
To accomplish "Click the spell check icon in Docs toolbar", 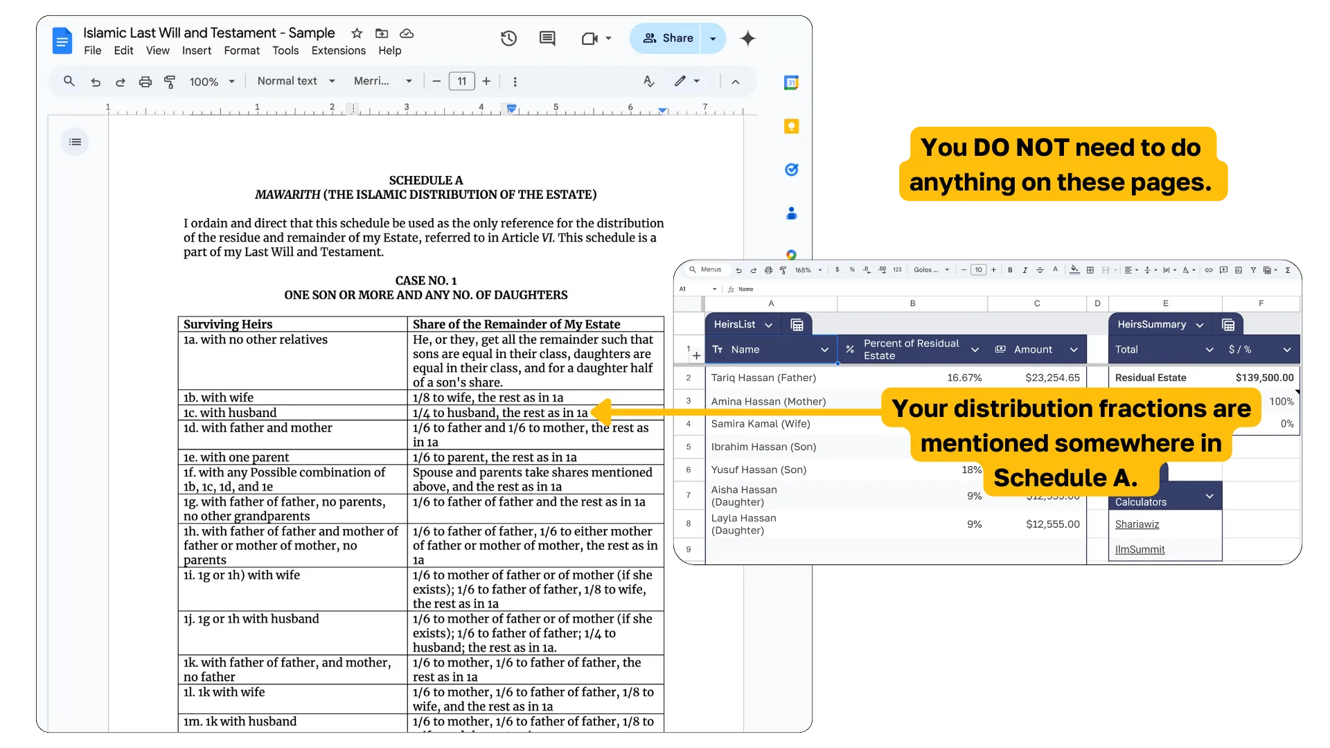I will 649,81.
